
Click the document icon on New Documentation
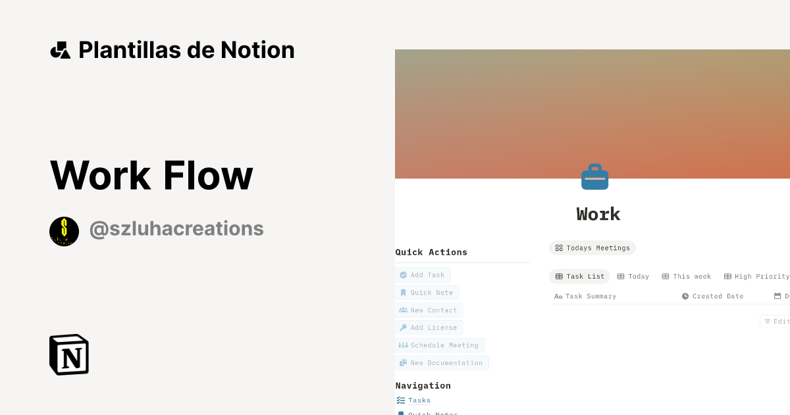coord(402,362)
